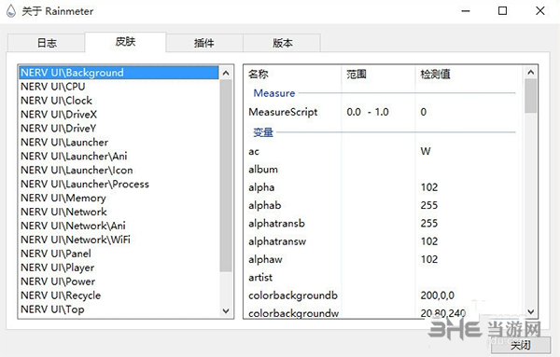Image resolution: width=560 pixels, height=357 pixels.
Task: Maximize the 关于 Rainmeter window
Action: click(x=502, y=11)
